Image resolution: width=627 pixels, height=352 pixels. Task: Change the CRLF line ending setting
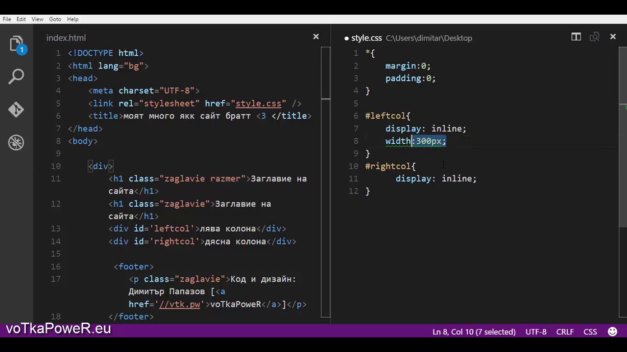(565, 331)
